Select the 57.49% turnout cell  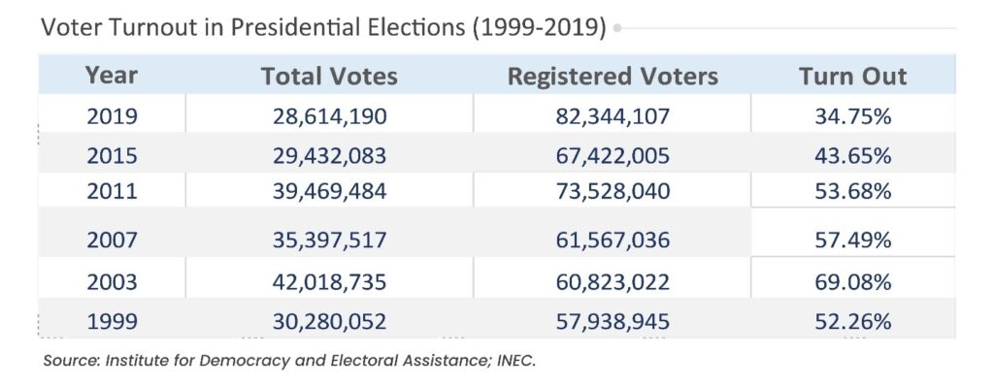852,240
